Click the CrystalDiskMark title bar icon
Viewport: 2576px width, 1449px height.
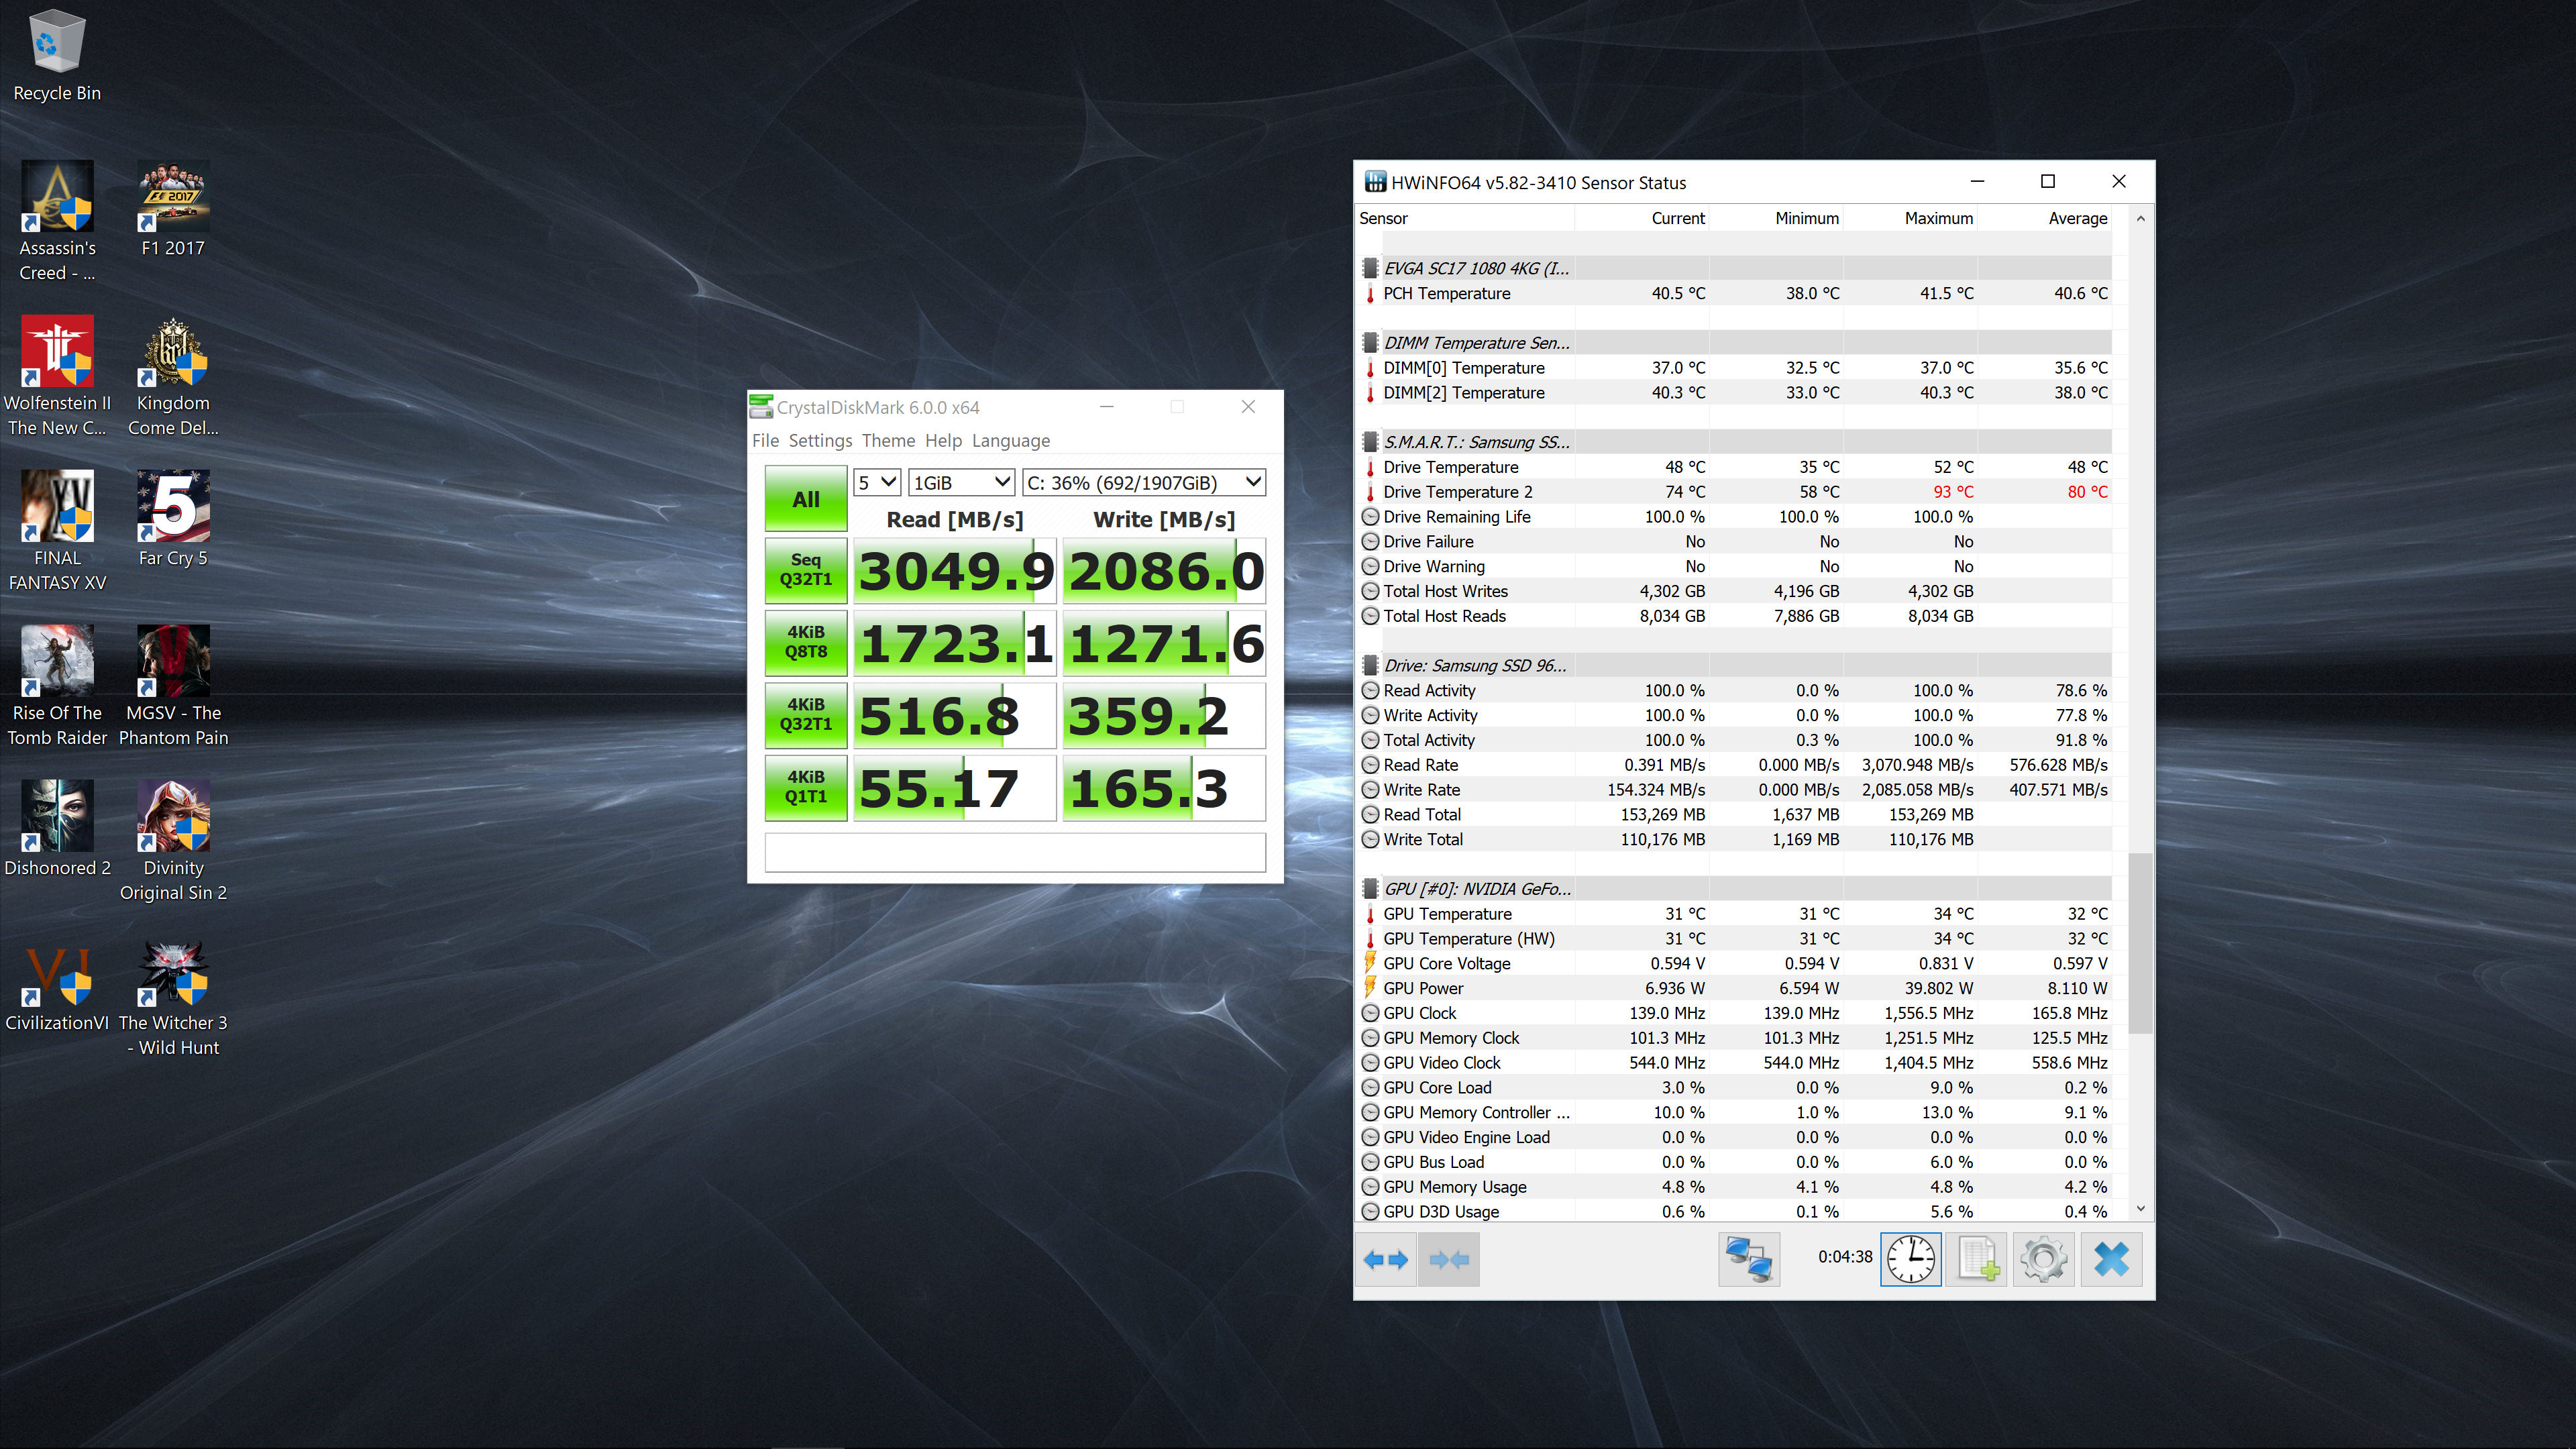point(761,406)
